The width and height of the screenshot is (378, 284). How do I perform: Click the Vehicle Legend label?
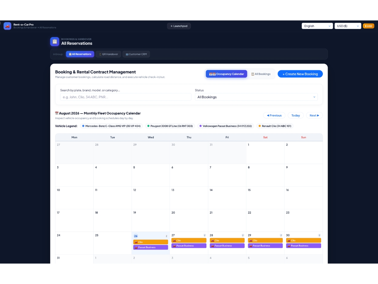pyautogui.click(x=66, y=126)
